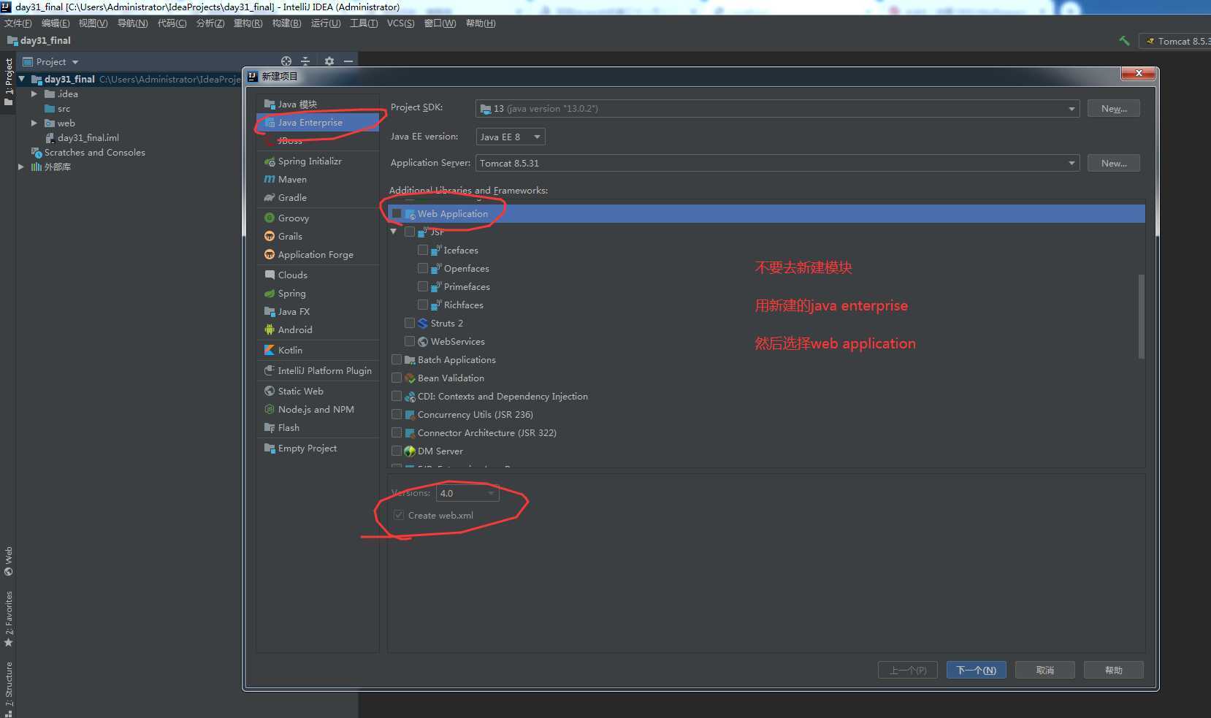The width and height of the screenshot is (1211, 718).
Task: Enable the Web Application checkbox
Action: (397, 213)
